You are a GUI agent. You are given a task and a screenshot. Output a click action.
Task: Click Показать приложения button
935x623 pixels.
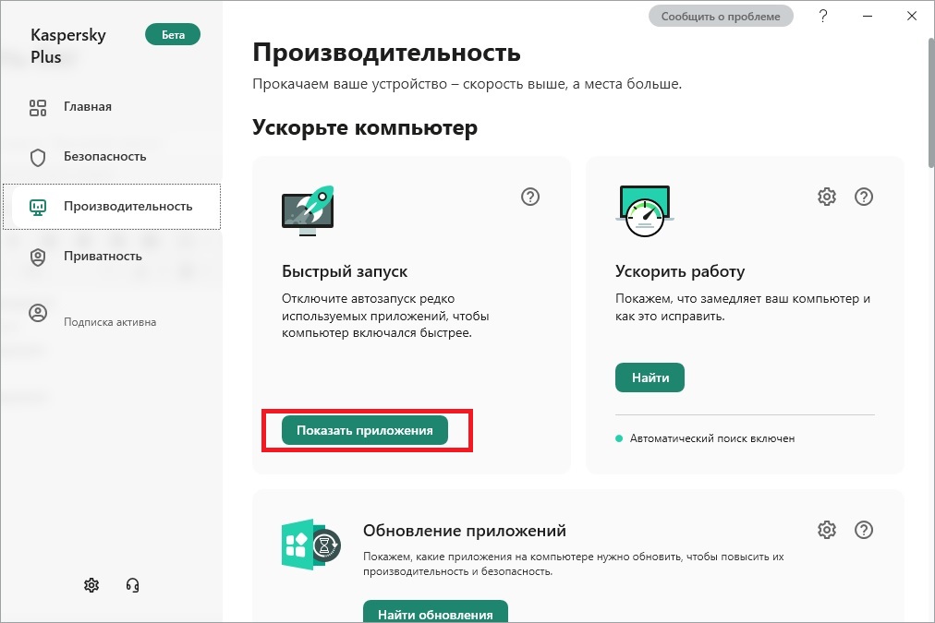click(x=364, y=431)
